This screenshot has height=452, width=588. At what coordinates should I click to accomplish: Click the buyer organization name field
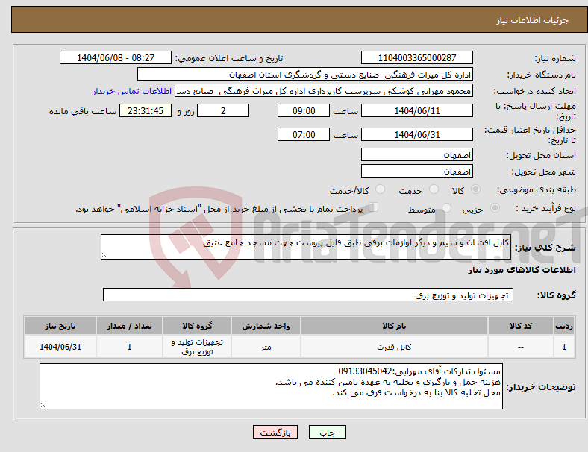coord(305,74)
